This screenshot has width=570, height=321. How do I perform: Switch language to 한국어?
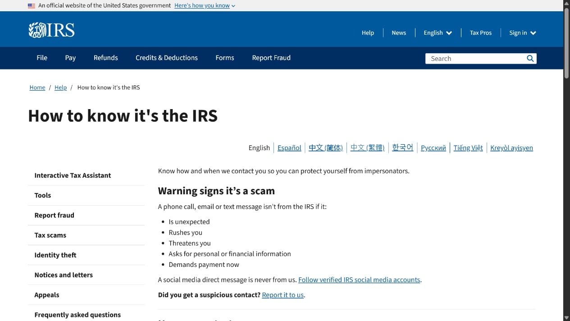pos(402,148)
